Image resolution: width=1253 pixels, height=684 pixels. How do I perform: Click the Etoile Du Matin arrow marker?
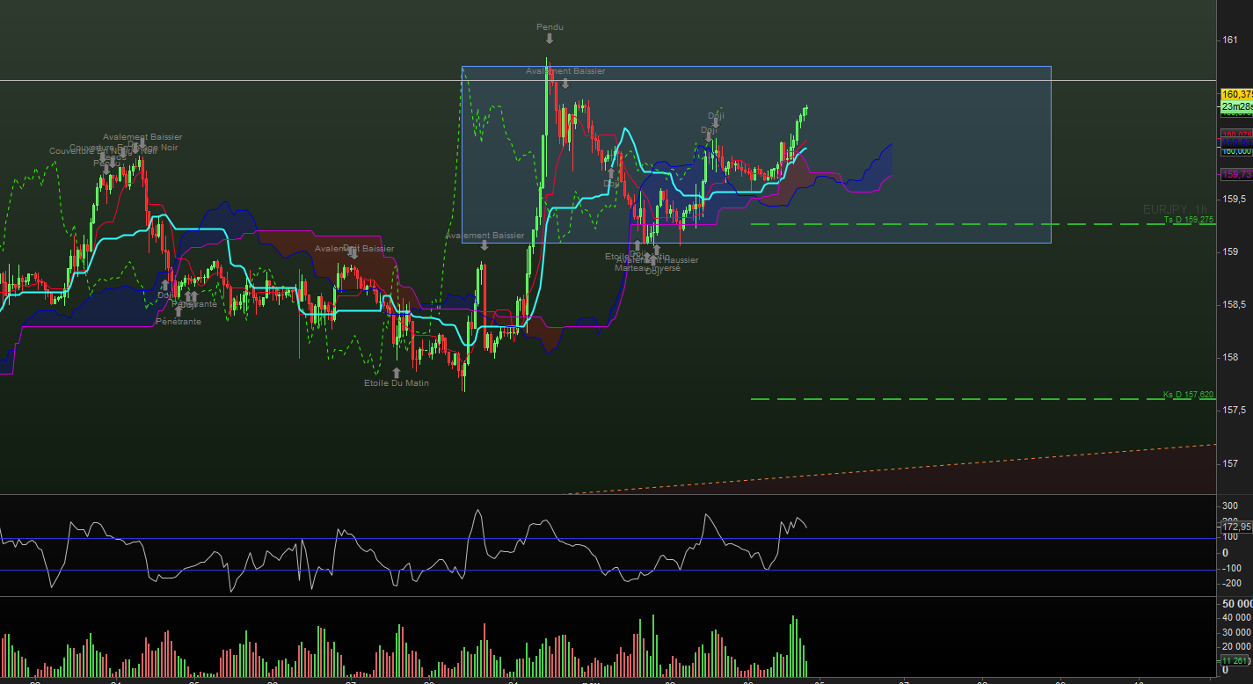pyautogui.click(x=397, y=372)
